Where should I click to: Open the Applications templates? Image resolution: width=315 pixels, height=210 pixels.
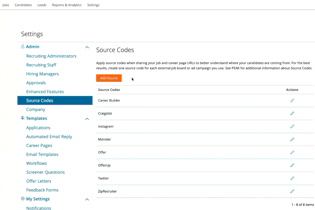[x=38, y=128]
